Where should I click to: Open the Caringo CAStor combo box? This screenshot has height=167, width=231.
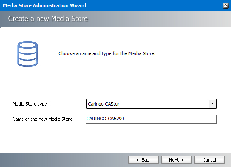coord(151,104)
